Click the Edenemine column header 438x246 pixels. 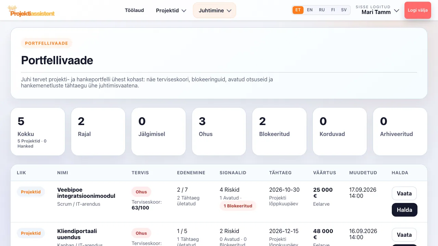point(191,173)
